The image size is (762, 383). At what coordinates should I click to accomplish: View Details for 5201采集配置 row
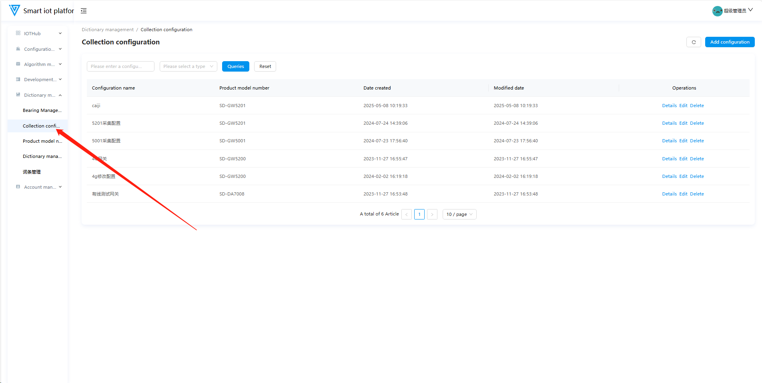point(669,123)
